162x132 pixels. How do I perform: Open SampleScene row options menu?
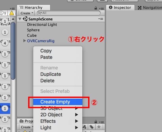point(101,19)
